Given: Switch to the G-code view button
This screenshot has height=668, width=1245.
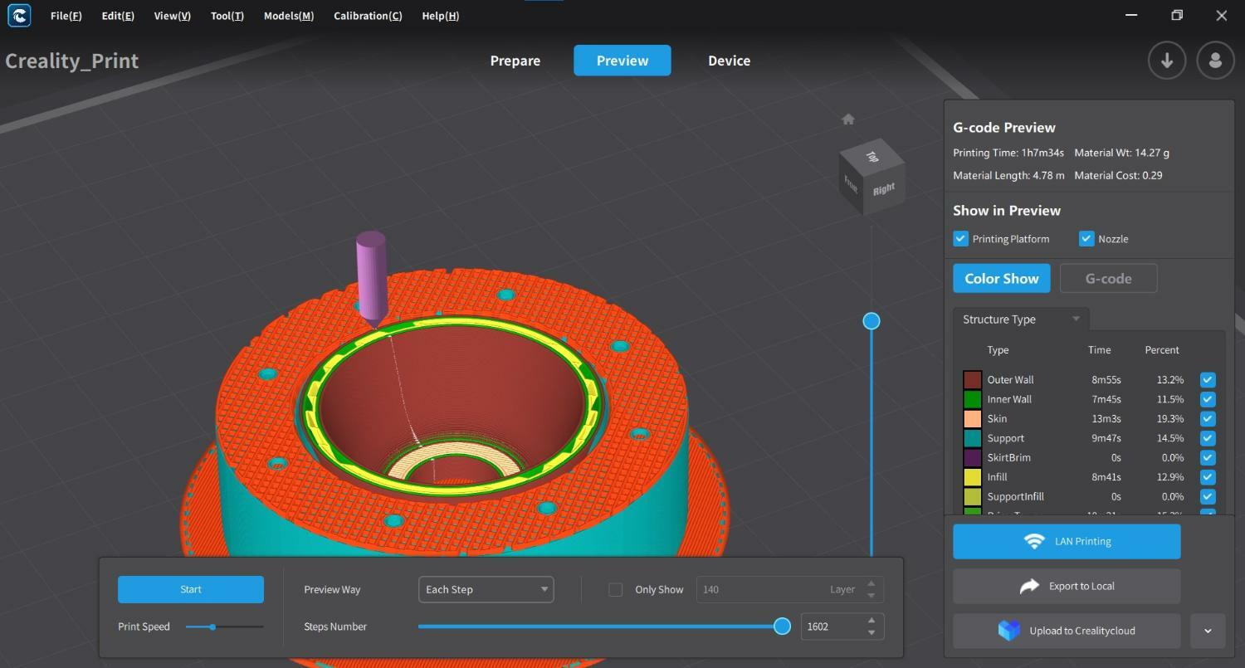Looking at the screenshot, I should (1108, 279).
